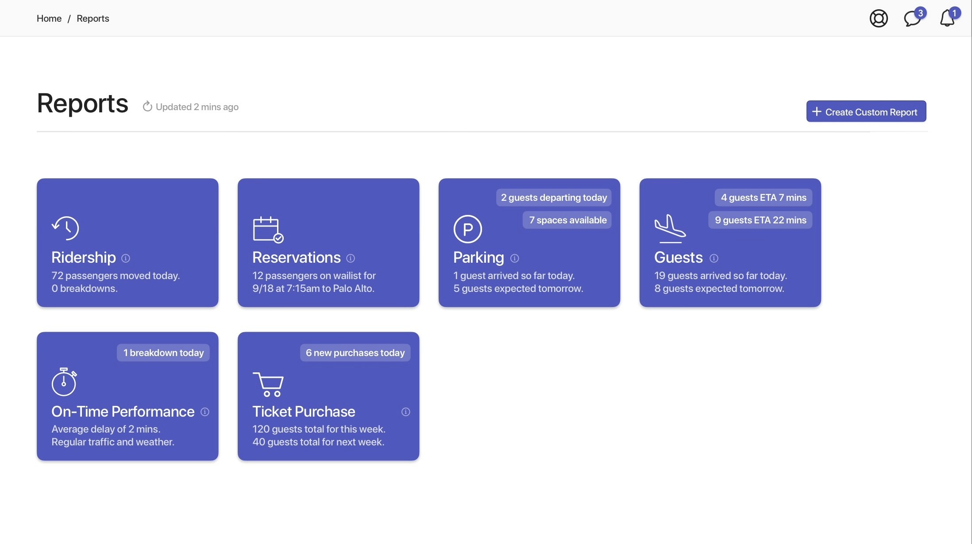Click '5 guests expected tomorrow.' text
Image resolution: width=972 pixels, height=544 pixels.
[518, 289]
